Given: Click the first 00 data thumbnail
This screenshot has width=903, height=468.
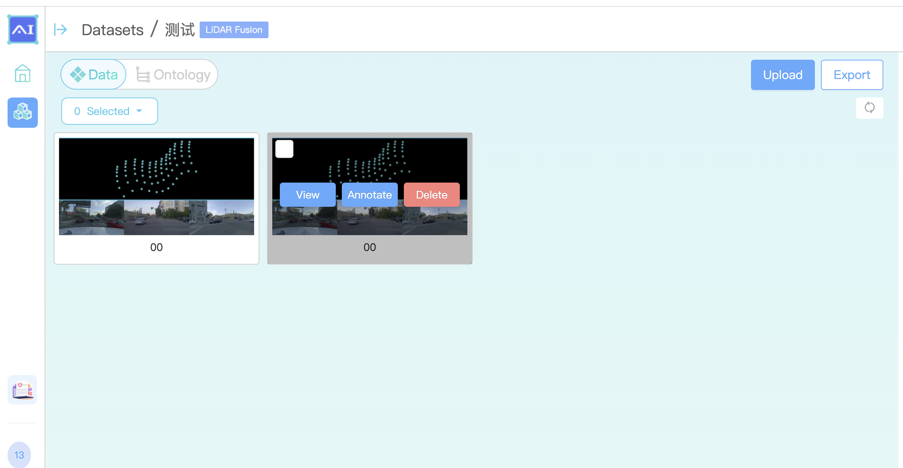Looking at the screenshot, I should pos(156,186).
